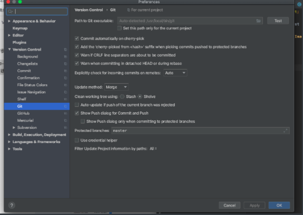Screen dimensions: 303x215
Task: Enable Auto-update if push was rejected
Action: pos(77,105)
